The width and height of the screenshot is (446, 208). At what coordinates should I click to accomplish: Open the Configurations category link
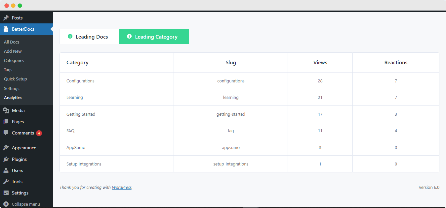(x=80, y=81)
